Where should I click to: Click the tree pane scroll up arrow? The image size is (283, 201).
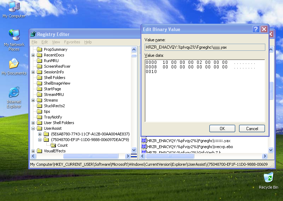pos(134,49)
